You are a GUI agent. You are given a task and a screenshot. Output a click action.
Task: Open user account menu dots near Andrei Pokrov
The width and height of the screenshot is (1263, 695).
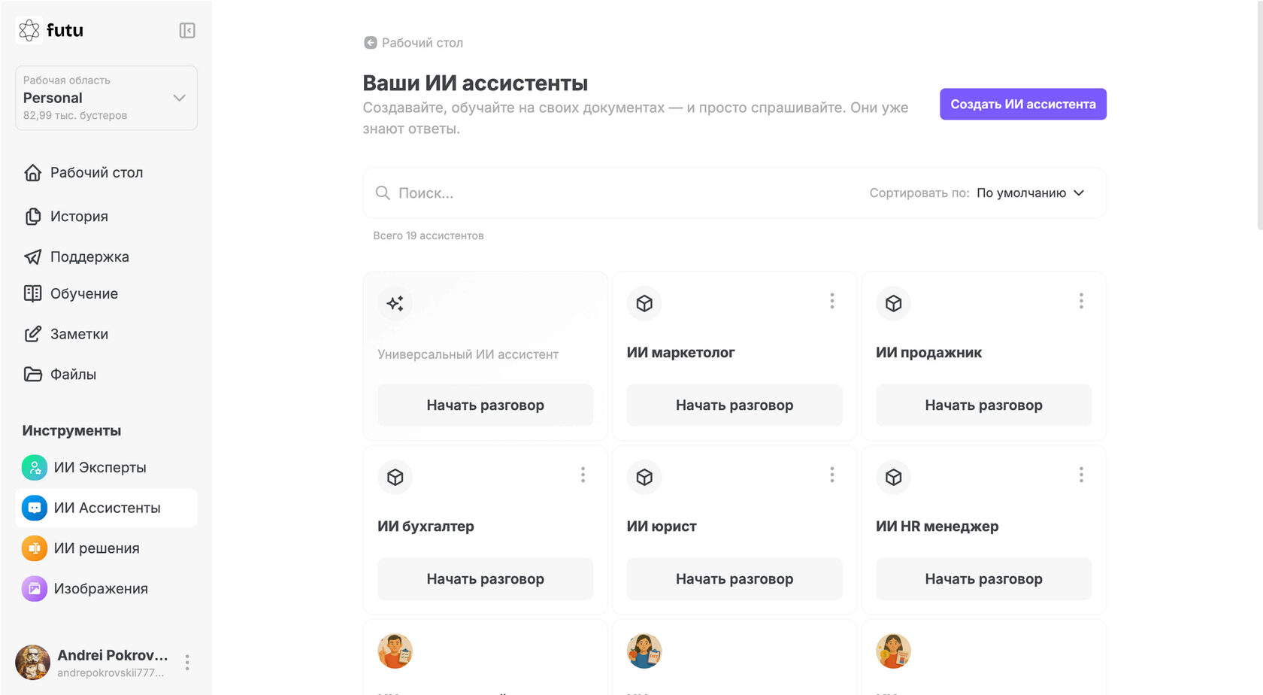187,663
